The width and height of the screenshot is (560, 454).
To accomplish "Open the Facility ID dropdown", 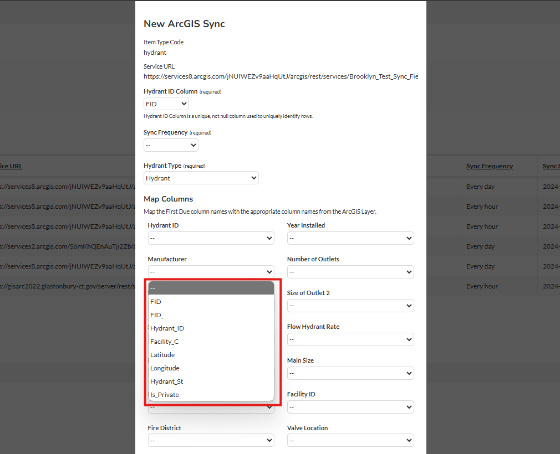I will click(350, 407).
